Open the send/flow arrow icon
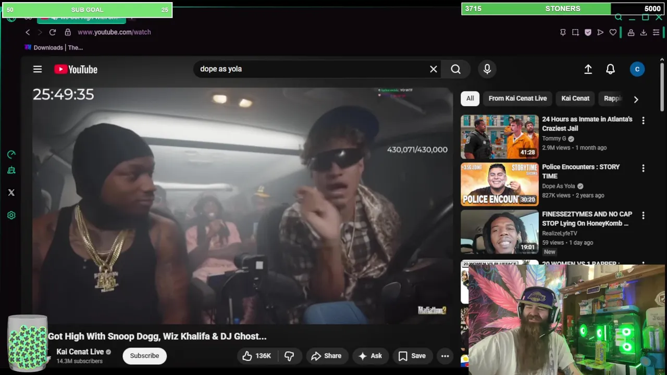Viewport: 667px width, 375px height. 600,32
